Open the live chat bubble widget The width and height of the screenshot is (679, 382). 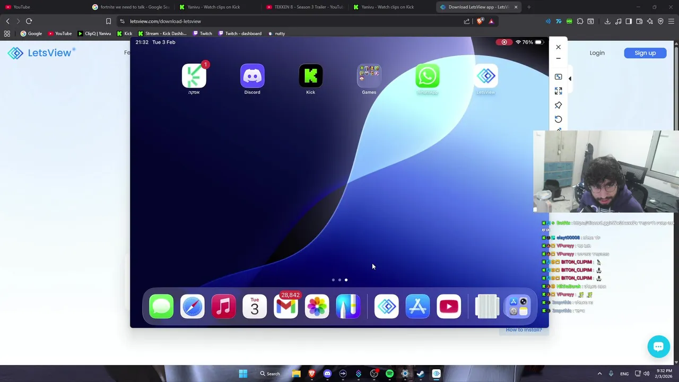point(658,346)
